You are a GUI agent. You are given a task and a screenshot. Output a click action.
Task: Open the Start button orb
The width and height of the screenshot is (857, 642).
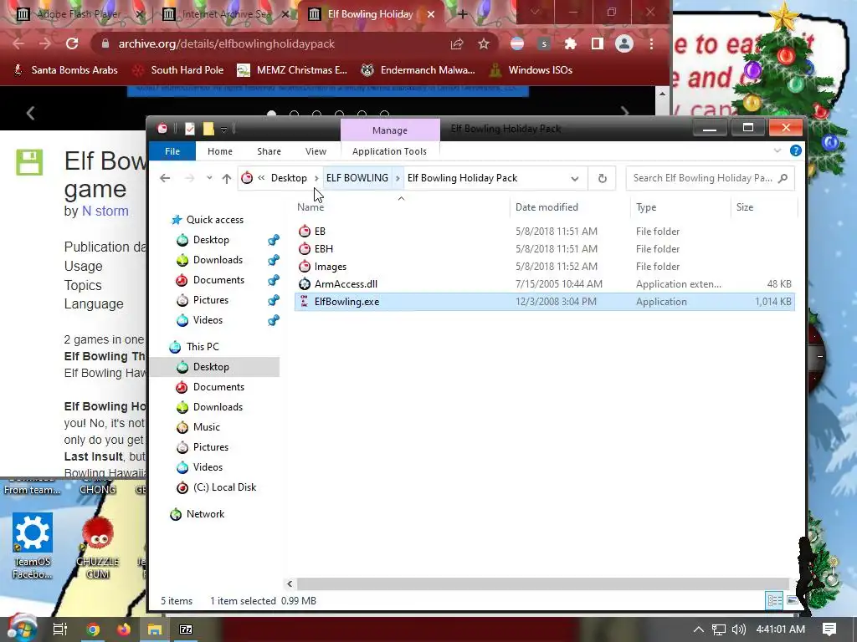click(21, 629)
